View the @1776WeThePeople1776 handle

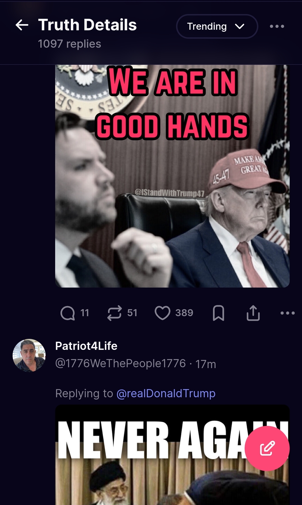(120, 364)
